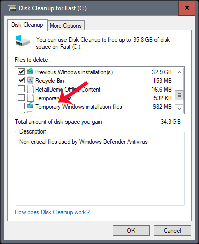Click the file list scrollbar thumb
Screen dimensions: 199x244
pyautogui.click(x=179, y=95)
